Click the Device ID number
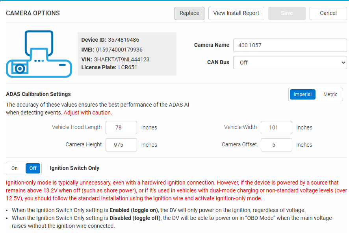The image size is (349, 238). (x=123, y=40)
